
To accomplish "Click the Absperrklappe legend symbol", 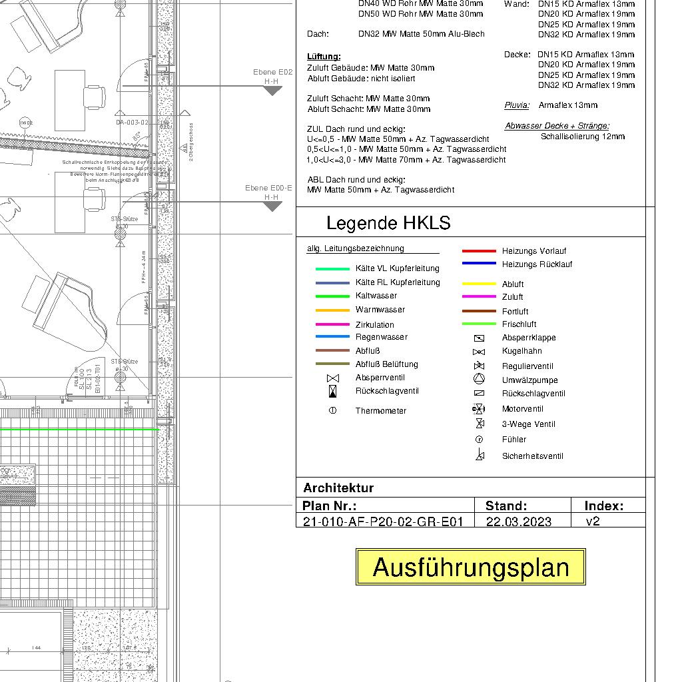I will 479,338.
